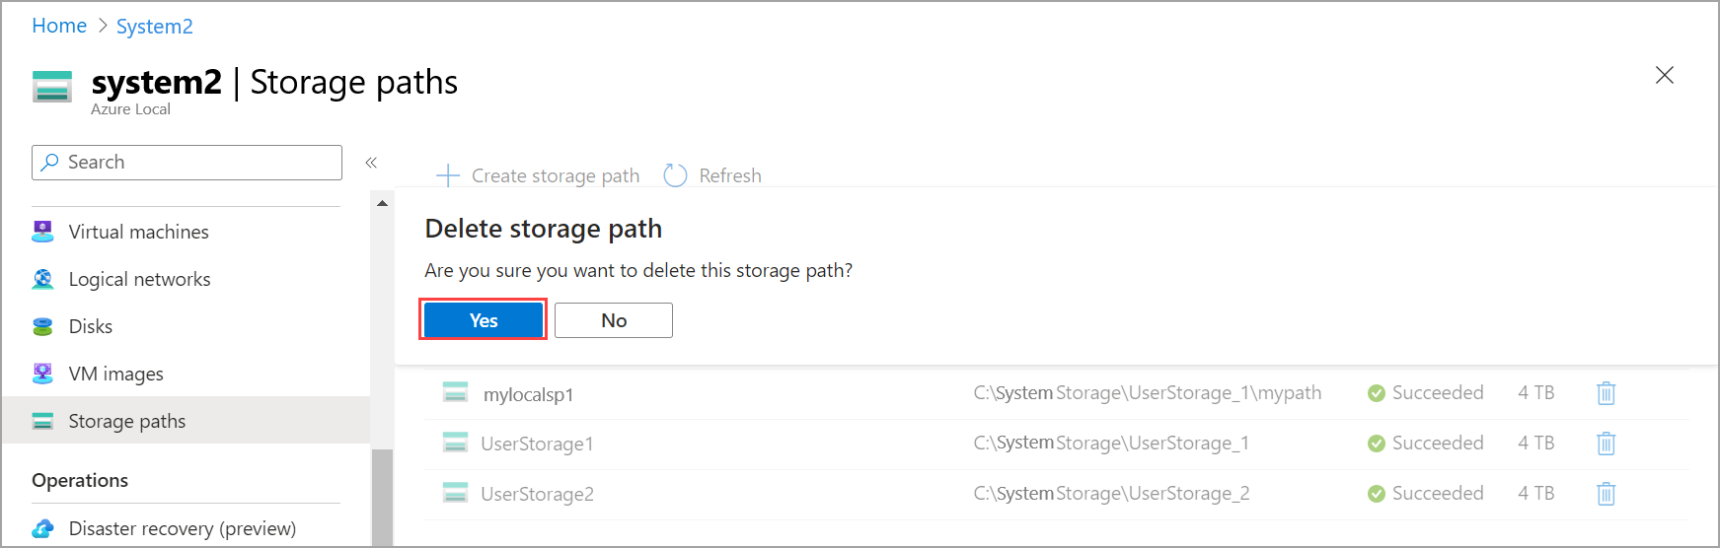Click the trash icon for UserStorage2

pyautogui.click(x=1606, y=494)
